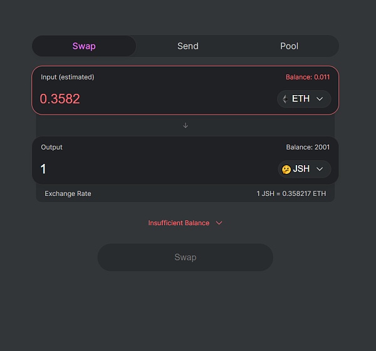Click the output balance of 2001

[308, 147]
